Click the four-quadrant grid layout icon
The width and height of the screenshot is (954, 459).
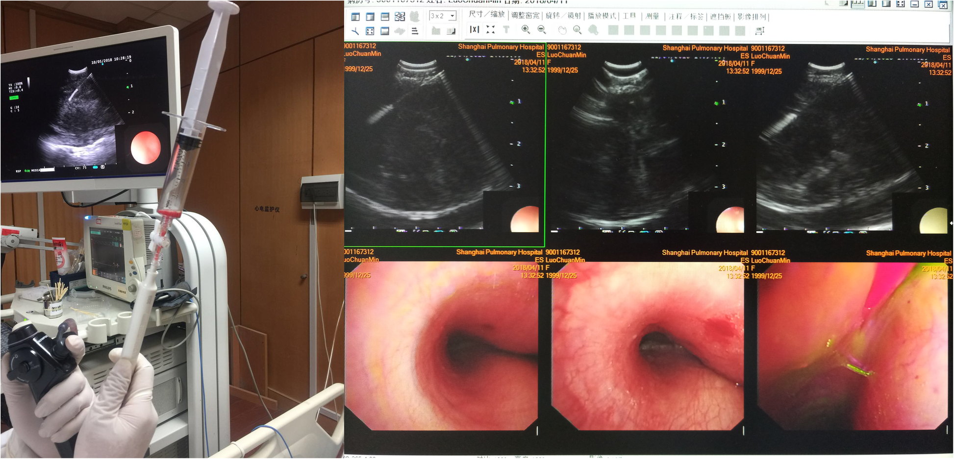(x=400, y=17)
